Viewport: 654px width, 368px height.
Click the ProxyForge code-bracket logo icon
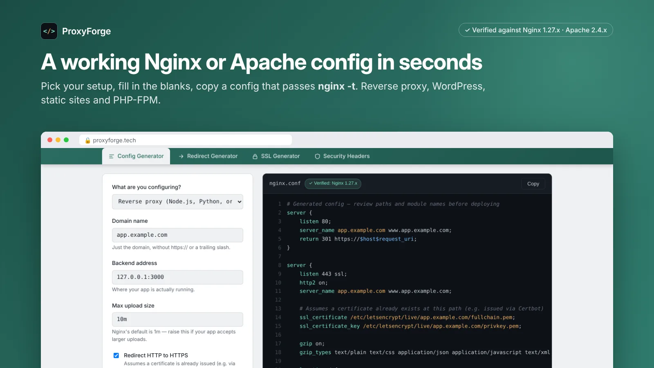49,31
